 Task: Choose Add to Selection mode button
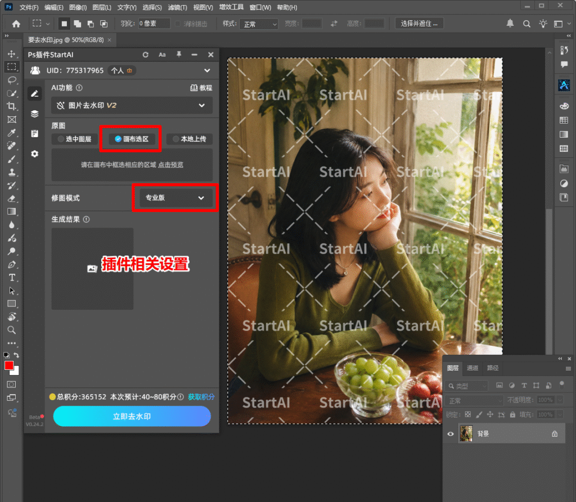(78, 24)
